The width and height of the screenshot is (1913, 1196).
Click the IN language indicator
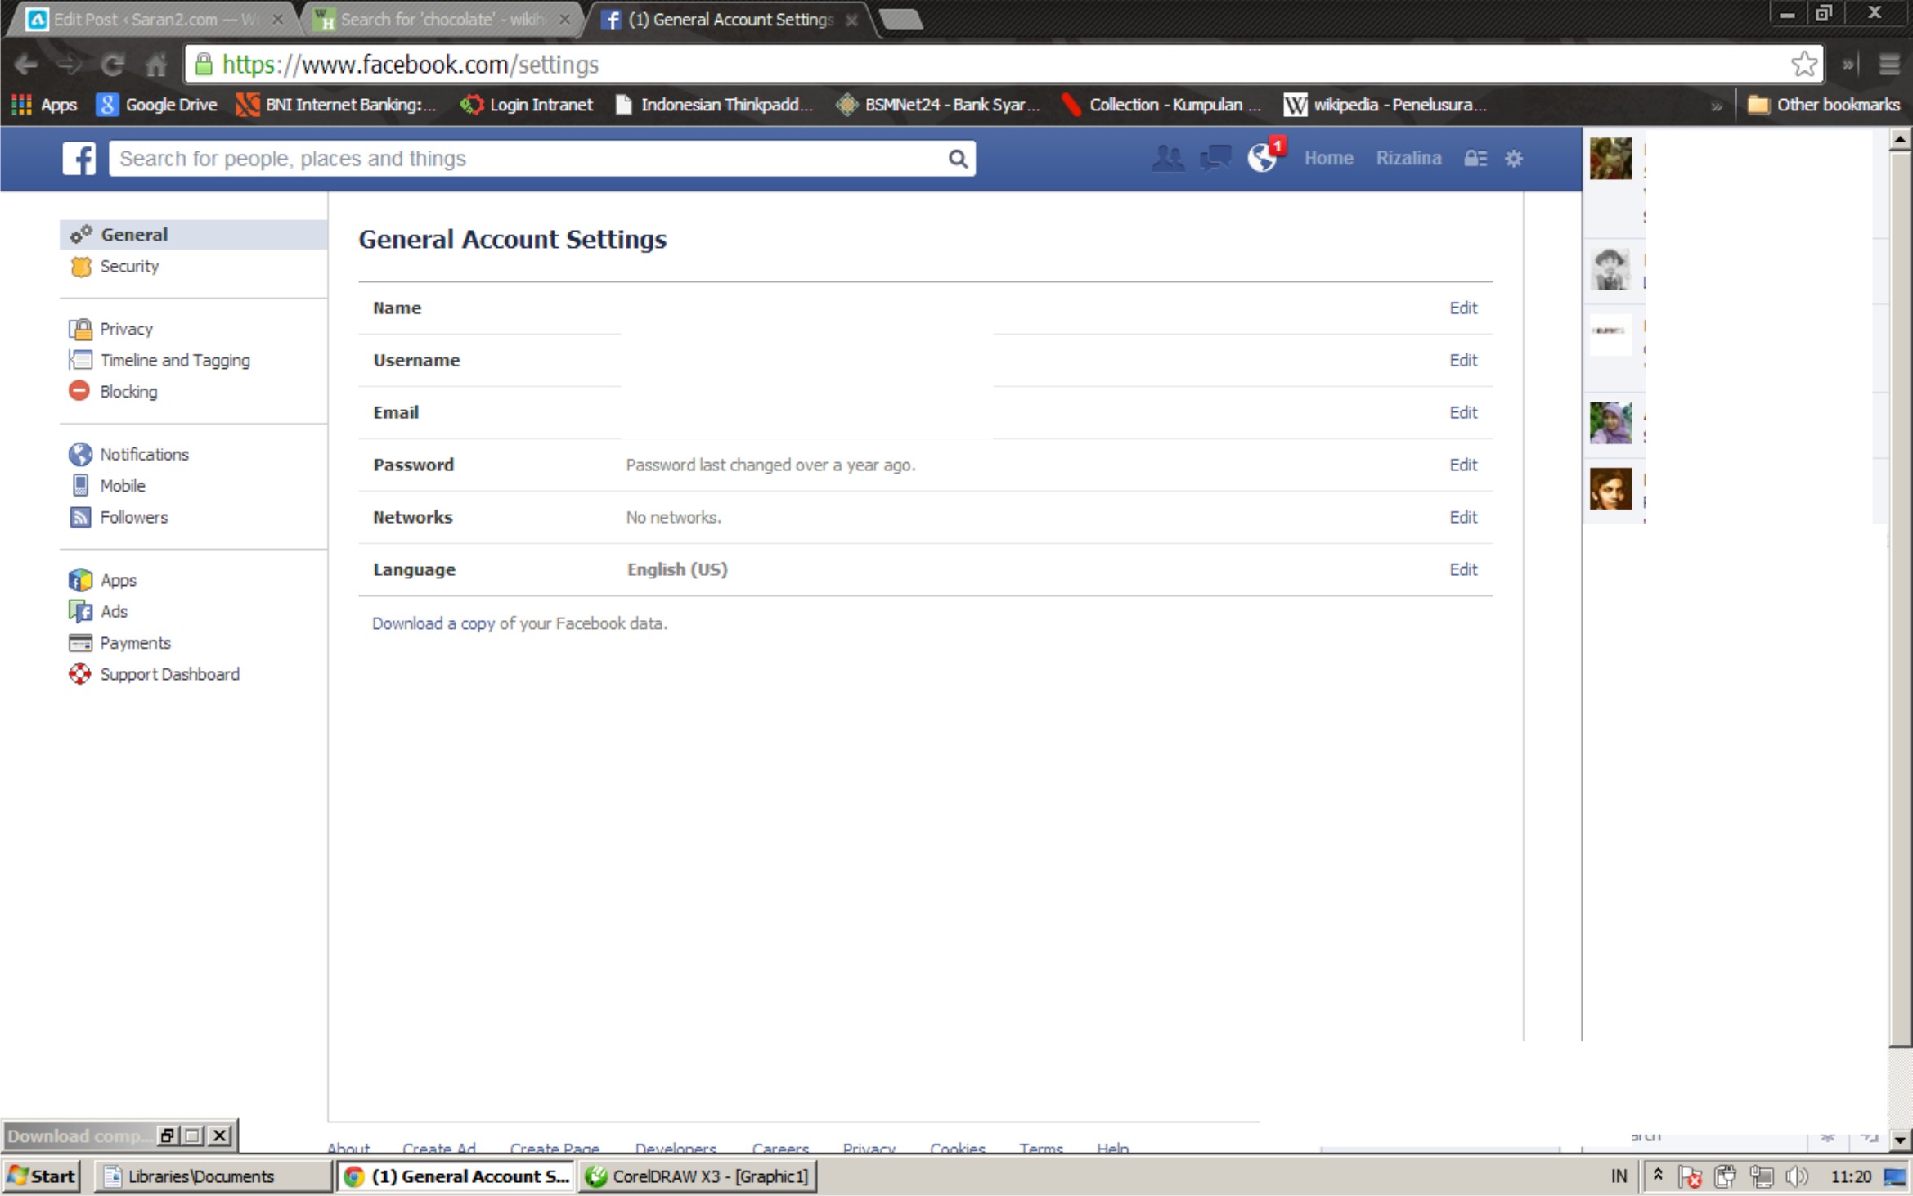1619,1176
